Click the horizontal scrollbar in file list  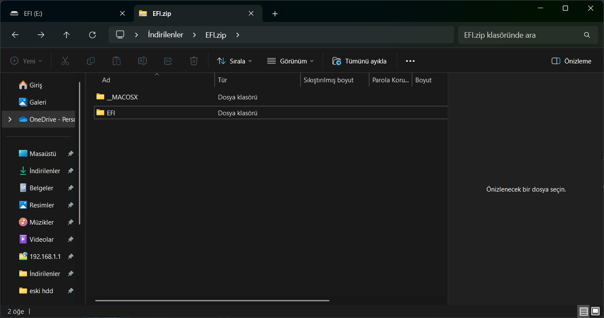[x=212, y=300]
